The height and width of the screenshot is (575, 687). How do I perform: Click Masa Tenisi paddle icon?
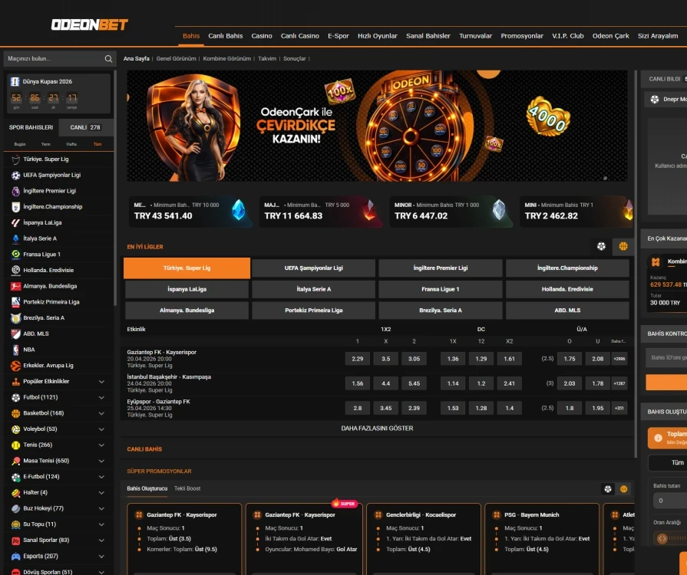click(16, 461)
